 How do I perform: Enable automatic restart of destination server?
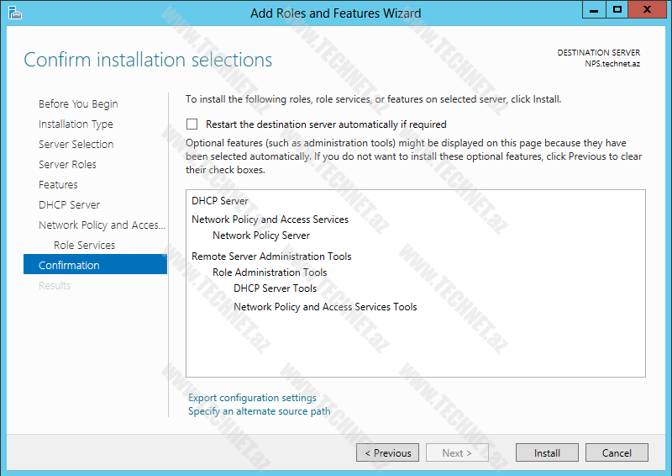(x=192, y=124)
